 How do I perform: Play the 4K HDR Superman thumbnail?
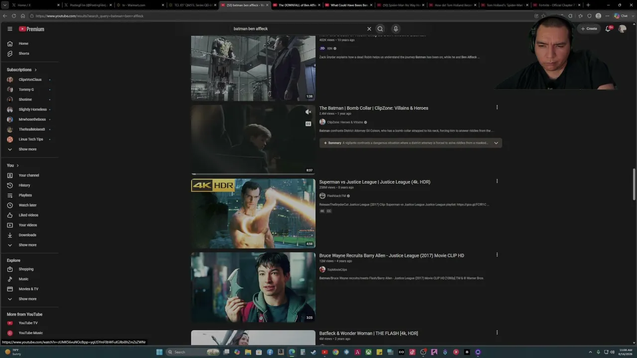(253, 213)
